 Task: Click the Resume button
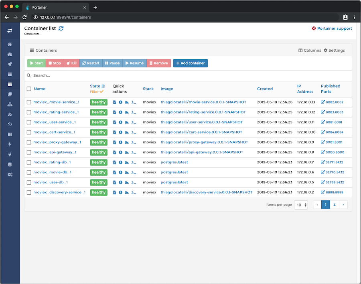[134, 63]
